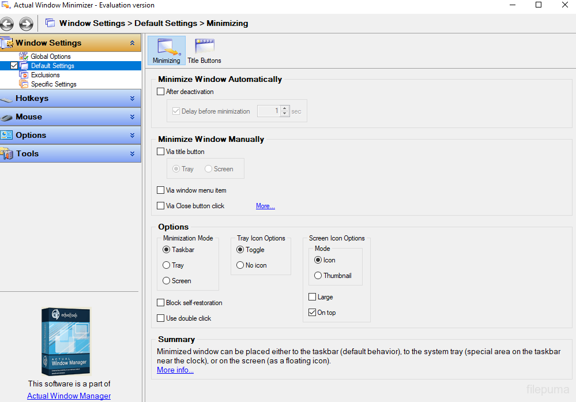Increase the minimization delay with up arrow
Viewport: 576px width, 402px height.
(x=284, y=108)
